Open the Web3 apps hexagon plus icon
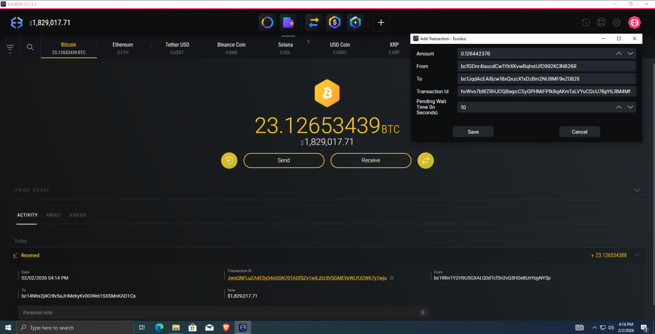This screenshot has width=655, height=334. pos(355,22)
